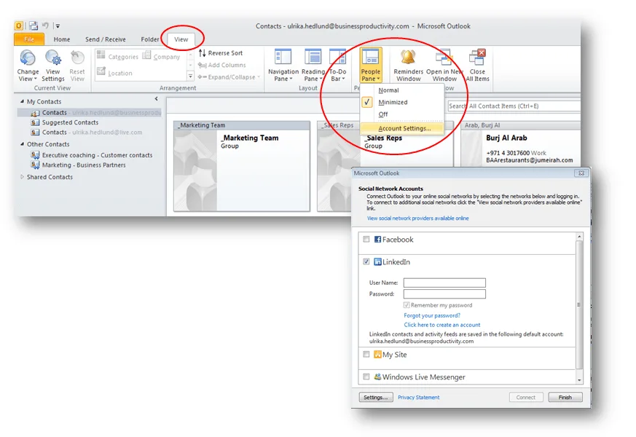The height and width of the screenshot is (437, 636).
Task: Expand the Arrangement gallery more arrow
Action: point(190,76)
